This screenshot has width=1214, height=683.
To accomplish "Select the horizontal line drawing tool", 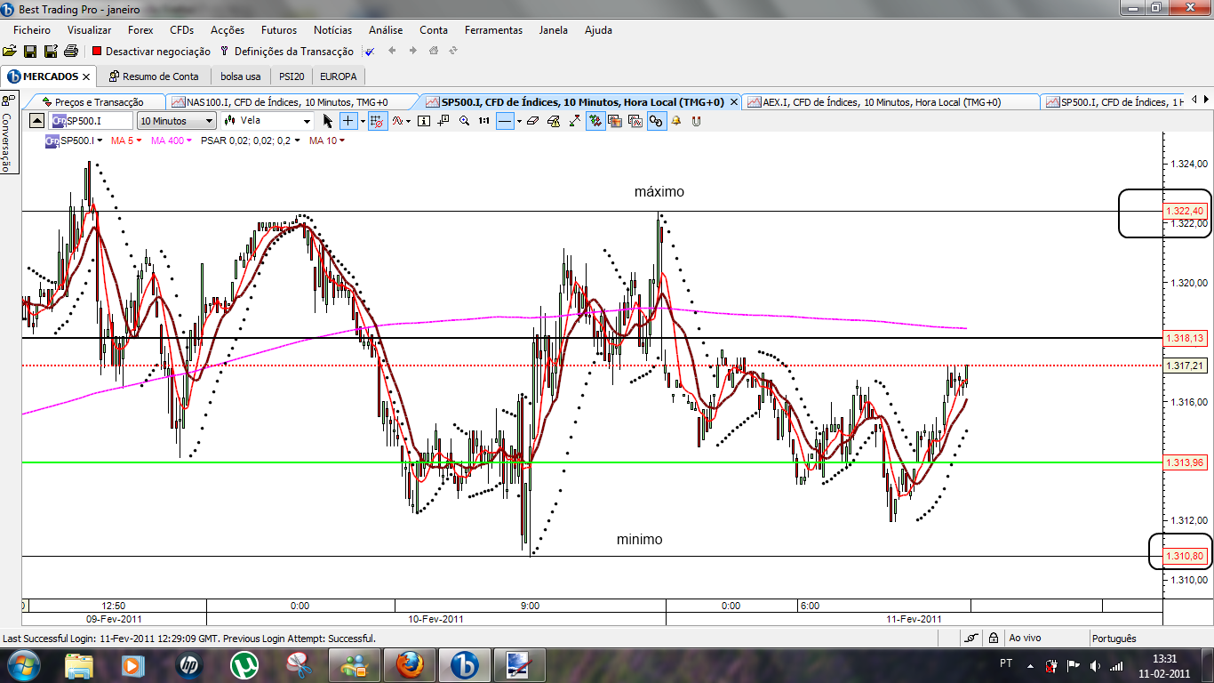I will coord(504,120).
